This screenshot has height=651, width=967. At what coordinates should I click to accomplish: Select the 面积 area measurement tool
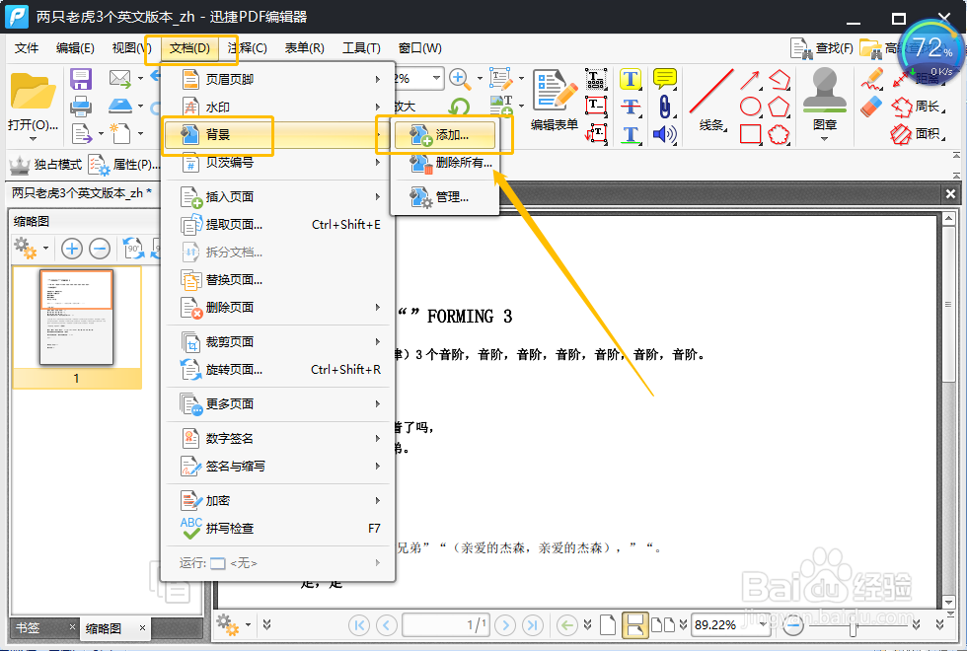click(902, 133)
